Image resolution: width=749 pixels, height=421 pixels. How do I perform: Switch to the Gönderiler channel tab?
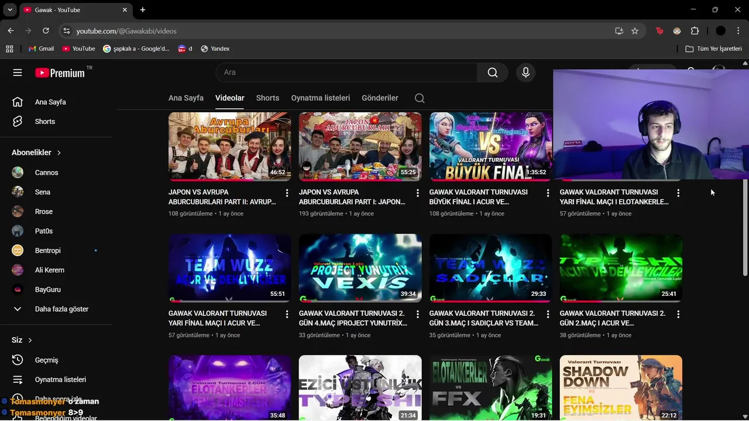380,98
